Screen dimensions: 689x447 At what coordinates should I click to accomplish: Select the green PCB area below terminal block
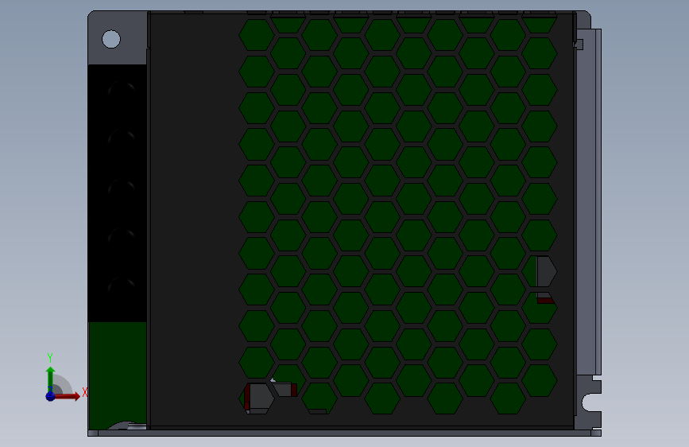pyautogui.click(x=118, y=374)
